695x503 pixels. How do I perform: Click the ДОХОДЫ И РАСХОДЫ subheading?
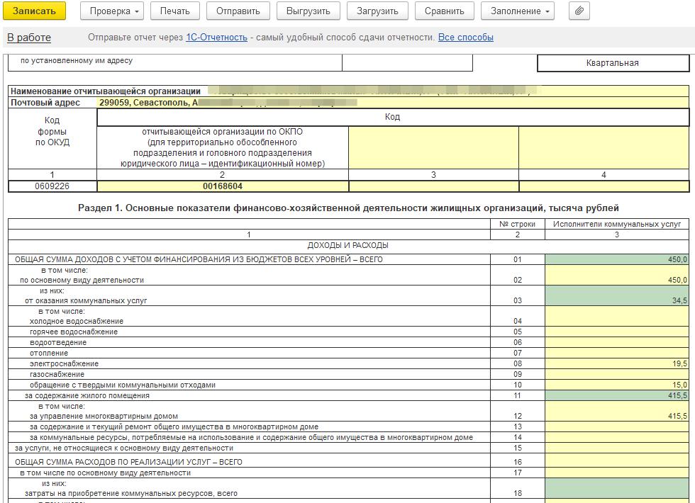(348, 245)
